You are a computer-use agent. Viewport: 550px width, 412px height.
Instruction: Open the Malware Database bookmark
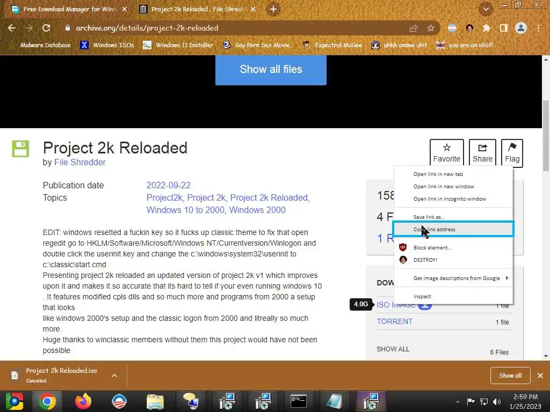pyautogui.click(x=41, y=45)
